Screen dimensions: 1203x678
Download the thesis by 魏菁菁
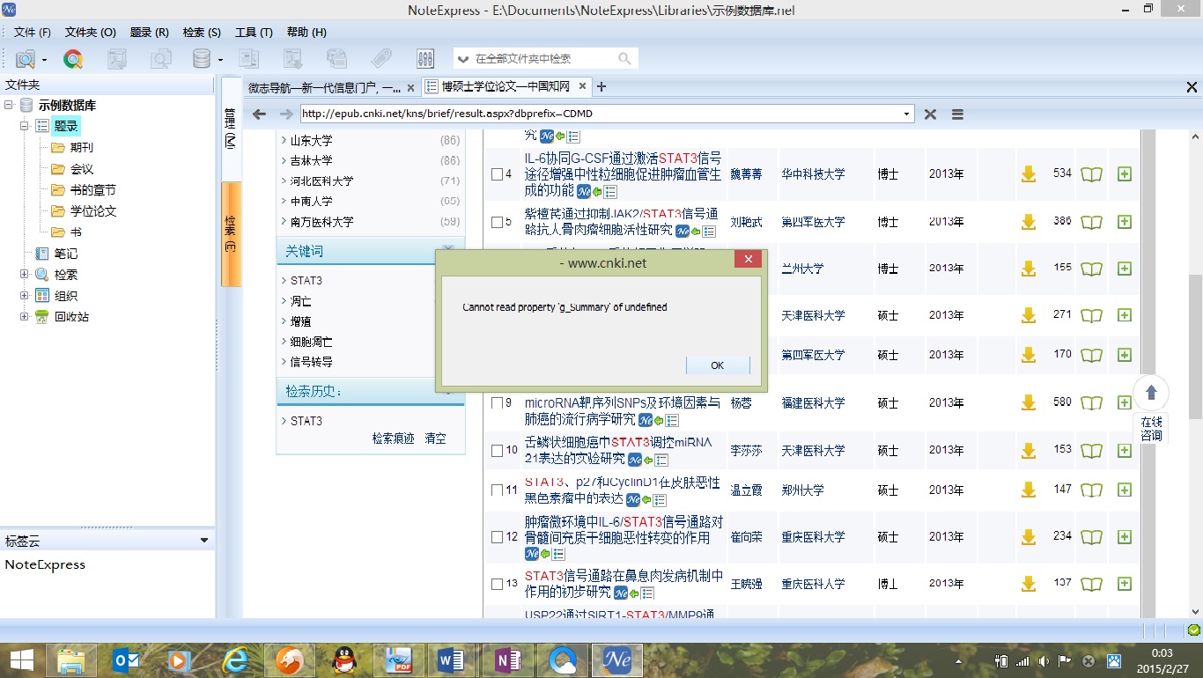click(1029, 173)
